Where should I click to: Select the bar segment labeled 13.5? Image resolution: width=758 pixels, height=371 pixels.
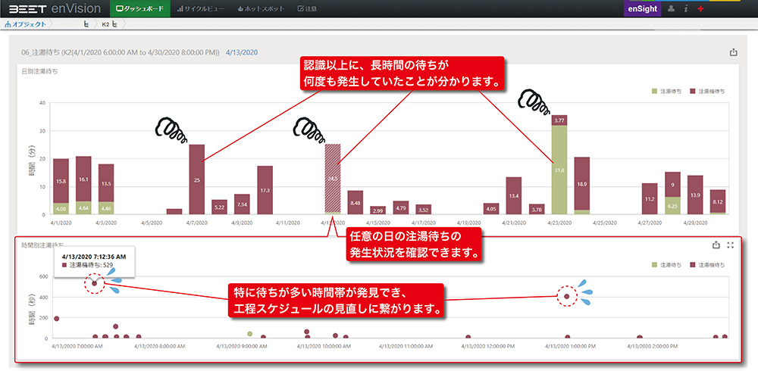pos(106,183)
